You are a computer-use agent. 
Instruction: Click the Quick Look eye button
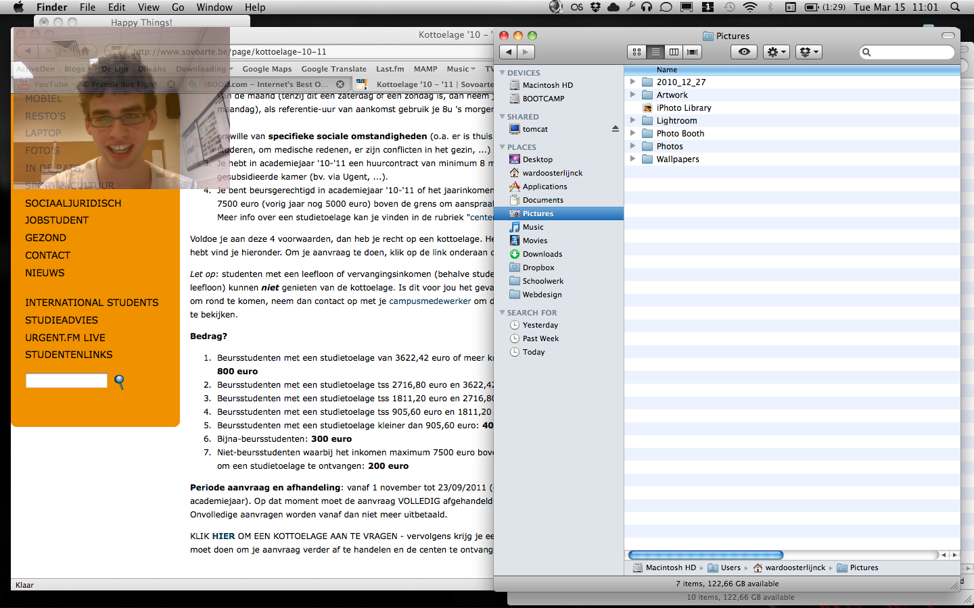(744, 52)
